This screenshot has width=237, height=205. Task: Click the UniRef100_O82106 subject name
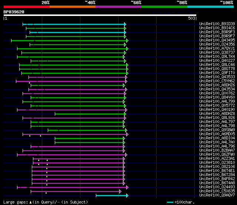(217, 167)
